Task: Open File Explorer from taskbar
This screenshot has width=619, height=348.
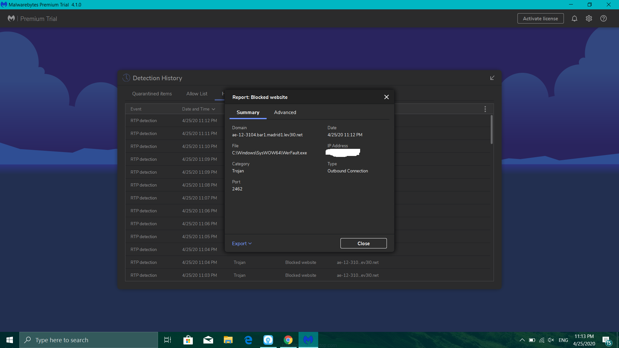Action: (228, 340)
